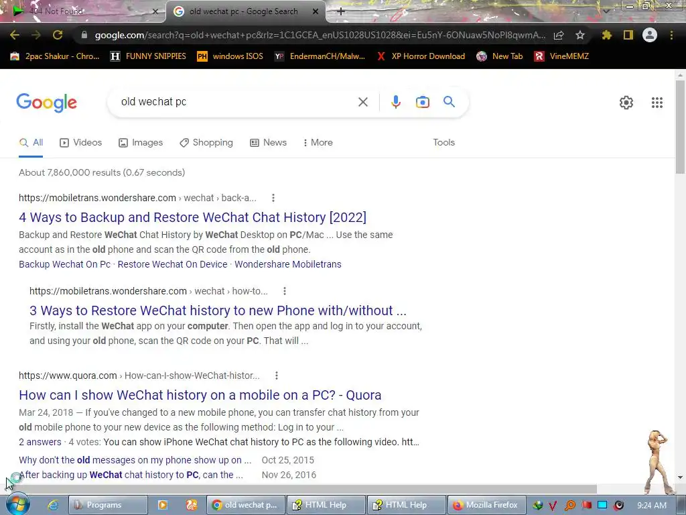Start voice search with microphone icon
This screenshot has height=515, width=686.
395,102
